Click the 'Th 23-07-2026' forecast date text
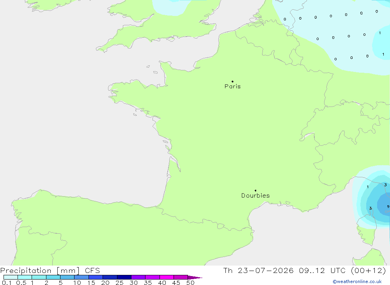The width and height of the screenshot is (390, 285). tap(259, 271)
